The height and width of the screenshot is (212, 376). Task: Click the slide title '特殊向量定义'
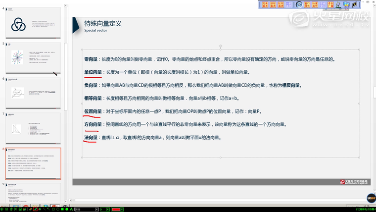(x=102, y=23)
